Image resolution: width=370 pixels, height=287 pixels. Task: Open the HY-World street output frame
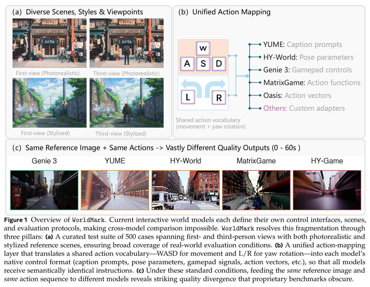tap(186, 190)
